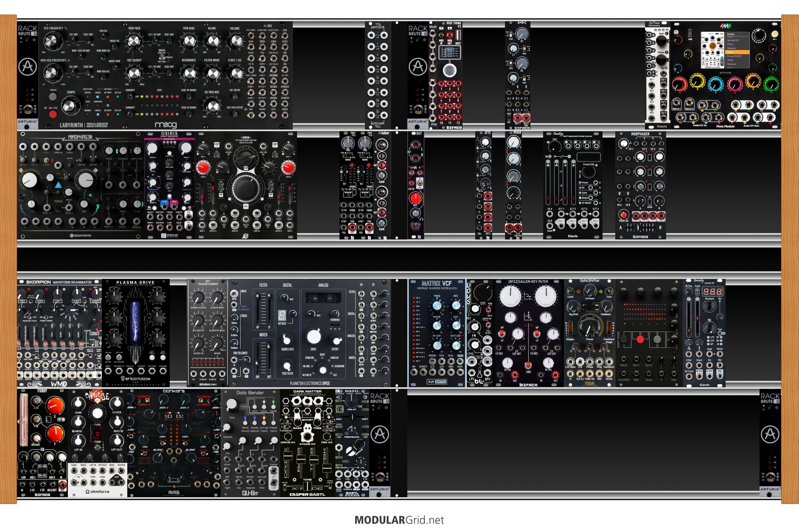This screenshot has width=799, height=529.
Task: Hit the red RUN/STOP button on Labyrinth
Action: (x=53, y=114)
